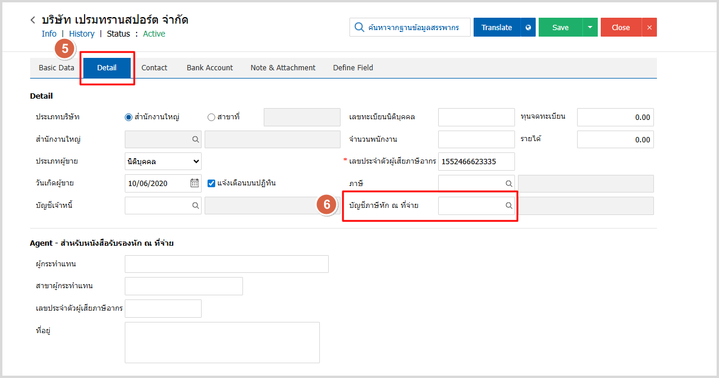Image resolution: width=719 pixels, height=378 pixels.
Task: Select the สาขาที่ radio button
Action: click(x=211, y=117)
